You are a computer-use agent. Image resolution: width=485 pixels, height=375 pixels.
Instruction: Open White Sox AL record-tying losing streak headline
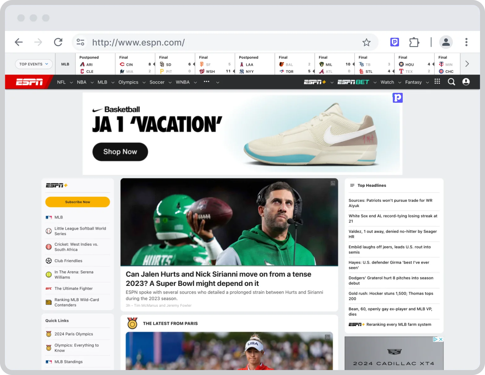click(x=393, y=218)
